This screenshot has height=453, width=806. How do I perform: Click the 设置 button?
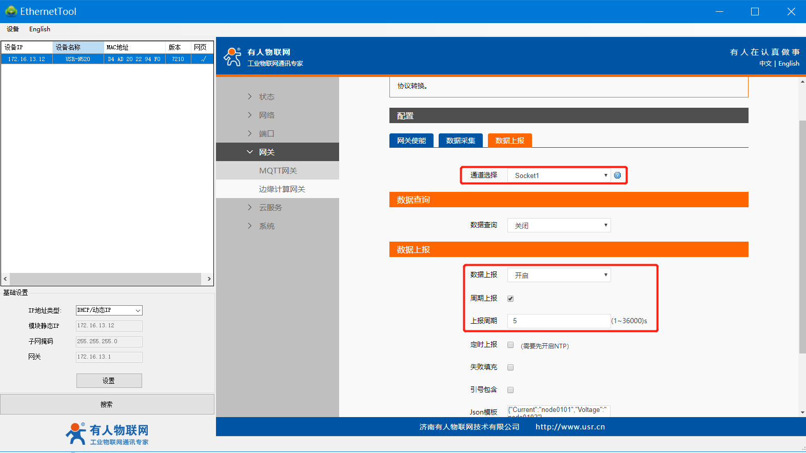coord(109,381)
